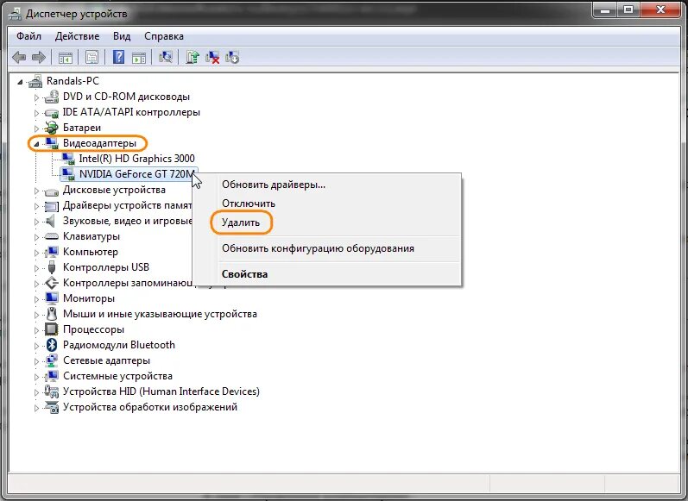The height and width of the screenshot is (501, 688).
Task: Click the Процессоры chip icon
Action: (51, 329)
